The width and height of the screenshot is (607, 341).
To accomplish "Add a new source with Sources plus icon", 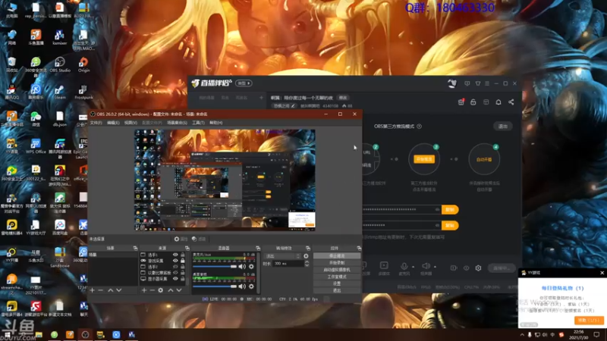I will (x=144, y=290).
